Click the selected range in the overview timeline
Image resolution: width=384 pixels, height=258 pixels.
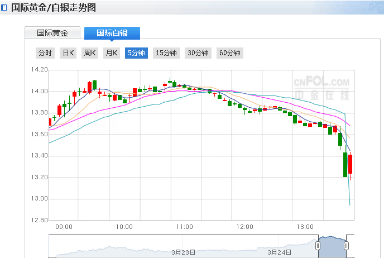tap(332, 246)
